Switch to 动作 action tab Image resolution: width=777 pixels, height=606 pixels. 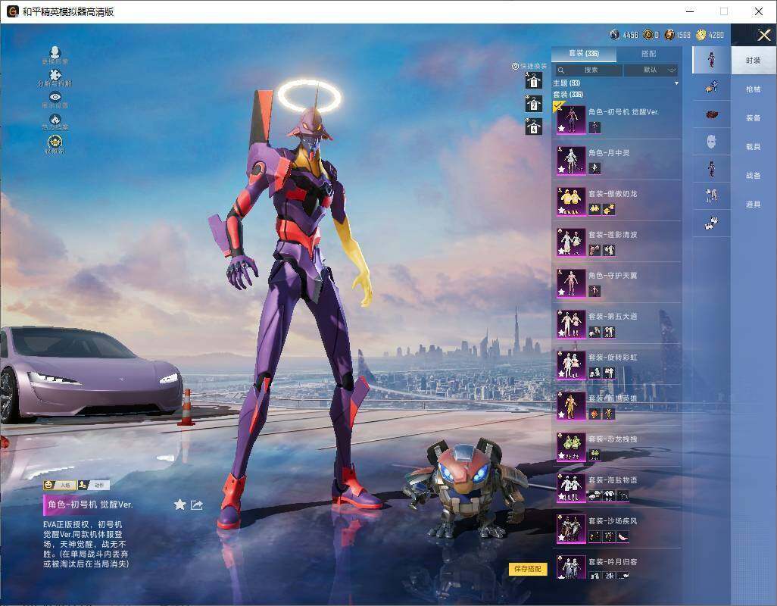pos(94,485)
